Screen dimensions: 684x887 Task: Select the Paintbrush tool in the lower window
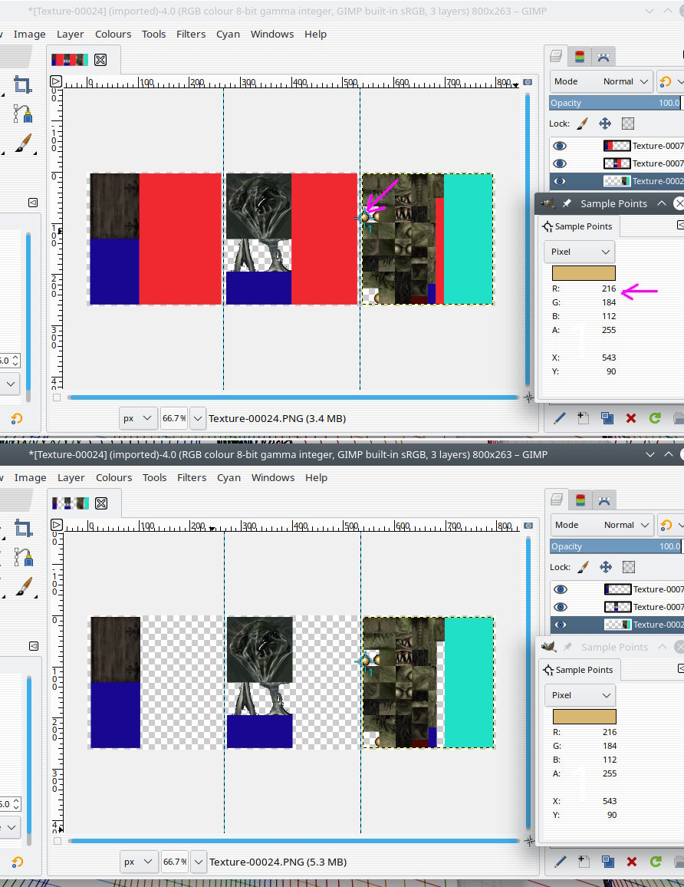click(23, 587)
